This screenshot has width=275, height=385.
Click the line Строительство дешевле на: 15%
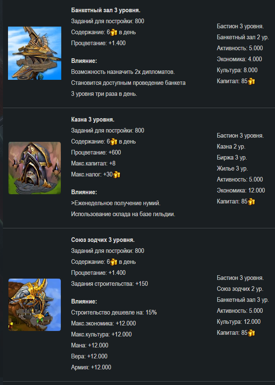[x=114, y=312]
